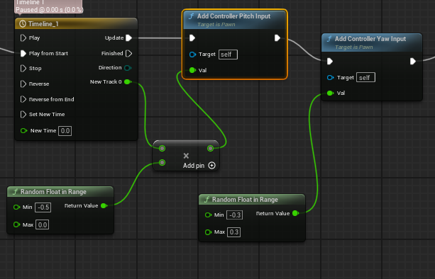Click the New Track 0 output pin
Screen dimensions: 435x279
pyautogui.click(x=128, y=81)
